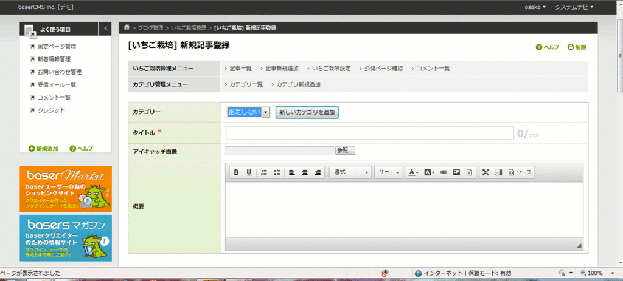Open the background color picker
The image size is (623, 281).
pos(430,172)
